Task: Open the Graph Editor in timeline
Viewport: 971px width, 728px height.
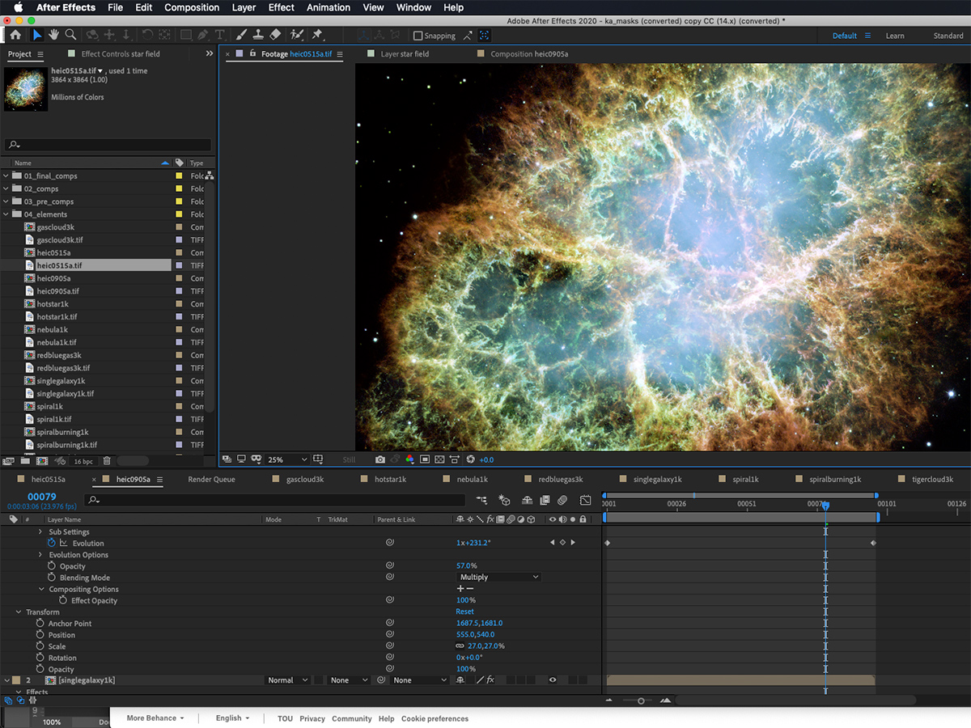Action: pos(585,501)
